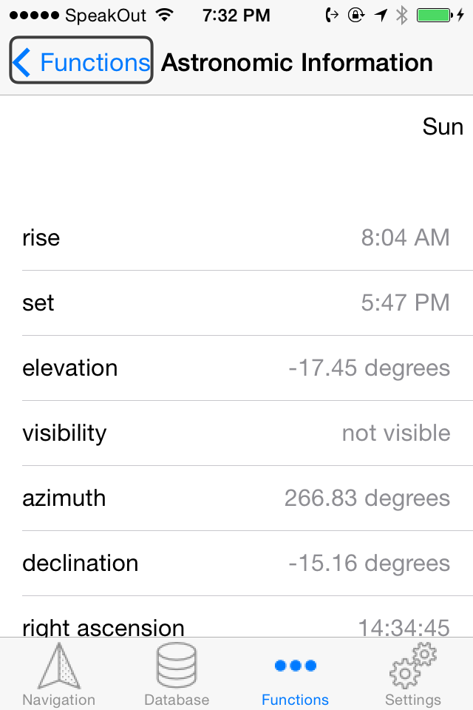Open Settings via the gears icon
The height and width of the screenshot is (710, 473).
click(413, 664)
